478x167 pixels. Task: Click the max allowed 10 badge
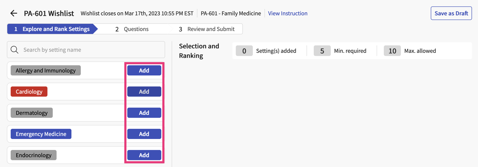392,51
